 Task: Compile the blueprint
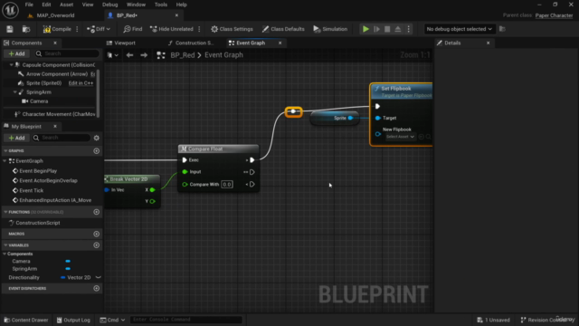pyautogui.click(x=57, y=29)
